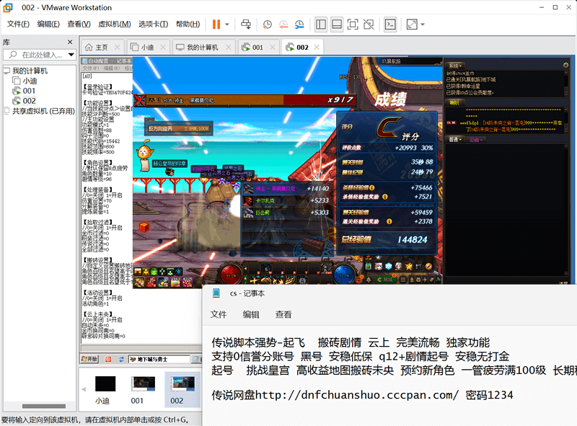Click the red HP orb in game
This screenshot has height=426, width=577.
[x=232, y=274]
